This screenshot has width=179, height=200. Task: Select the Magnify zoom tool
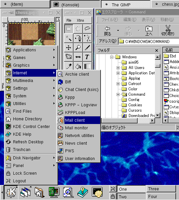tap(78, 47)
